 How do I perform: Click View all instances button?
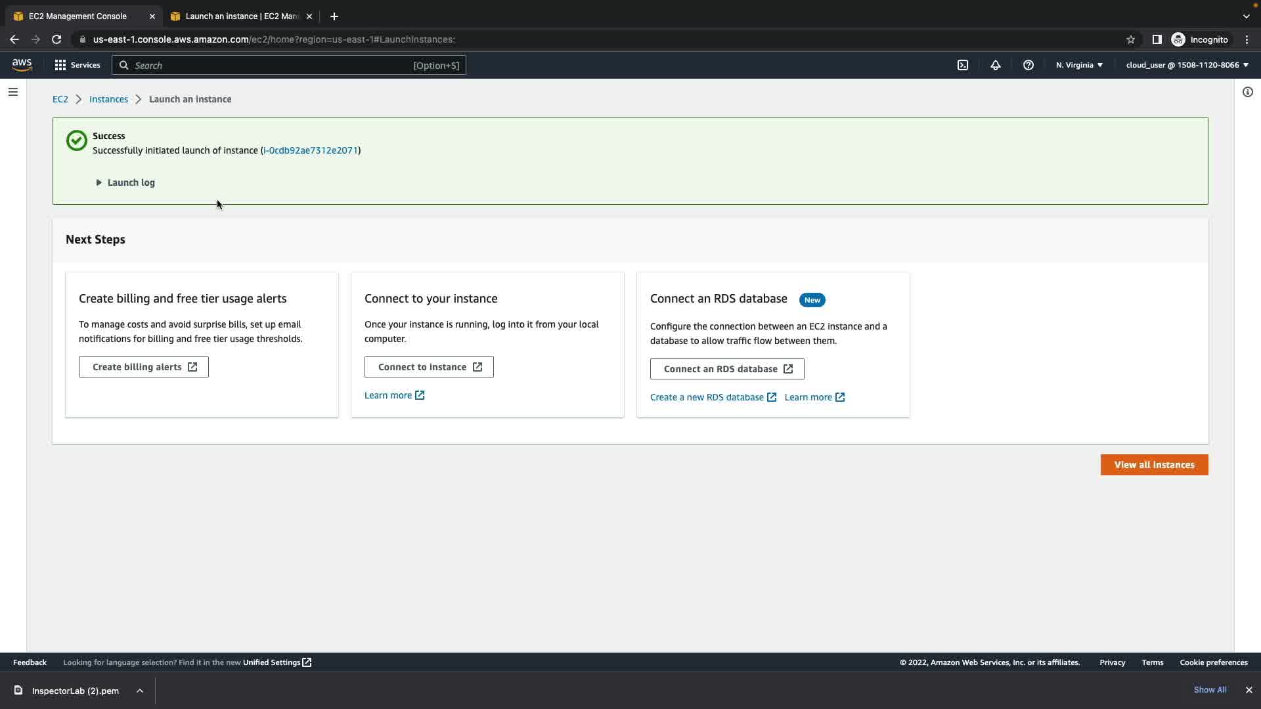[x=1154, y=465]
